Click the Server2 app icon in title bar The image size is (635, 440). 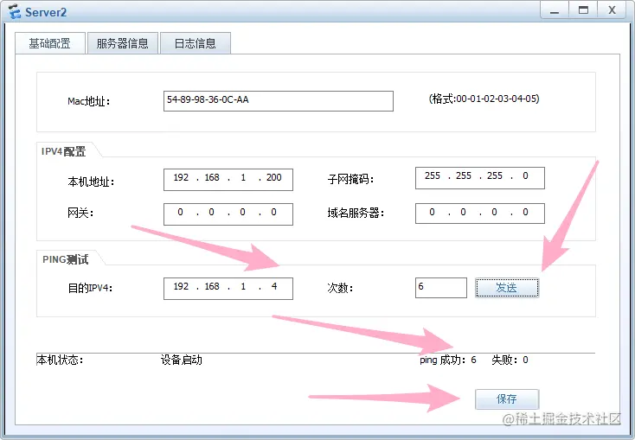pos(15,11)
